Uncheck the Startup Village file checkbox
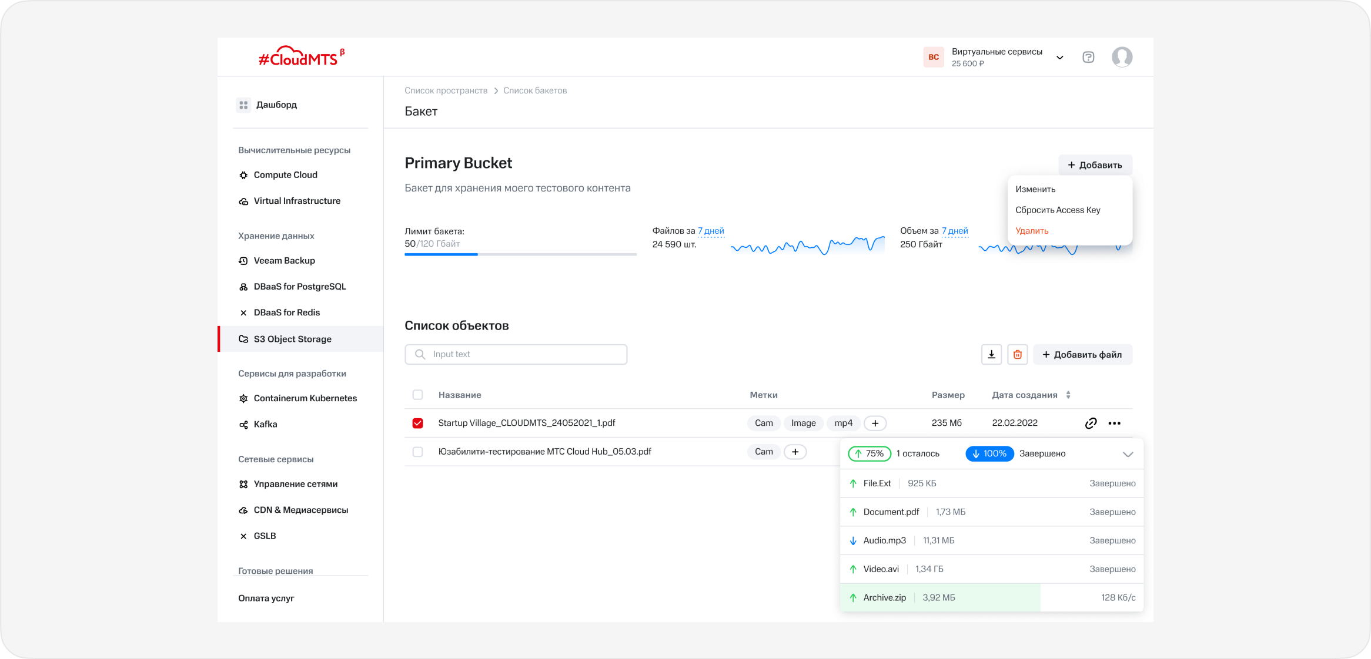Image resolution: width=1371 pixels, height=659 pixels. (x=417, y=423)
